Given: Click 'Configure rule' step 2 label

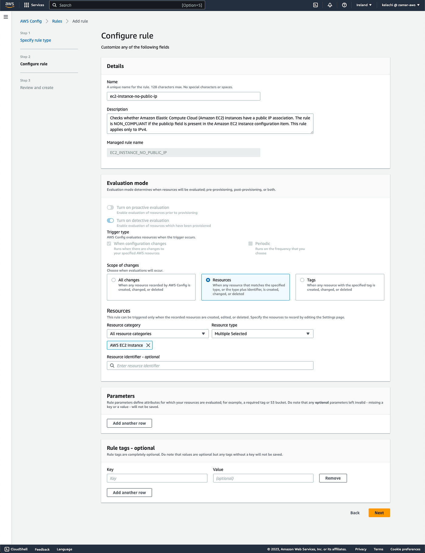Looking at the screenshot, I should (x=34, y=64).
